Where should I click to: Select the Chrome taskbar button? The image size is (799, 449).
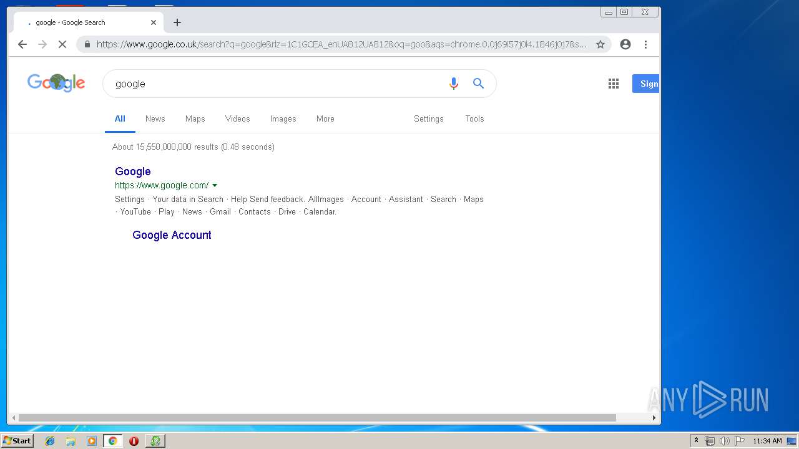point(112,441)
